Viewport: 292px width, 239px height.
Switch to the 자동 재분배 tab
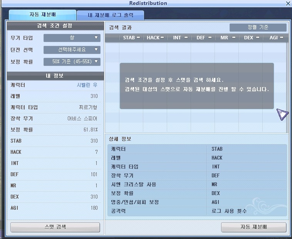coord(42,15)
